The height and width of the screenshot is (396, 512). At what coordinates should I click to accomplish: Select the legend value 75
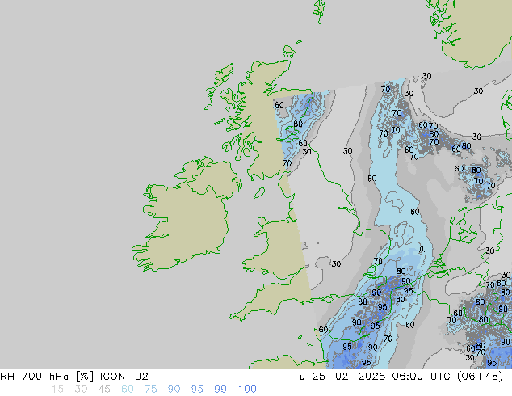[x=150, y=390]
